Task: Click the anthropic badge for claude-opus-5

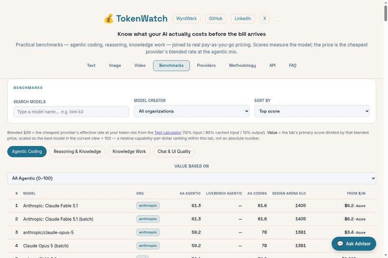Action: (x=148, y=232)
